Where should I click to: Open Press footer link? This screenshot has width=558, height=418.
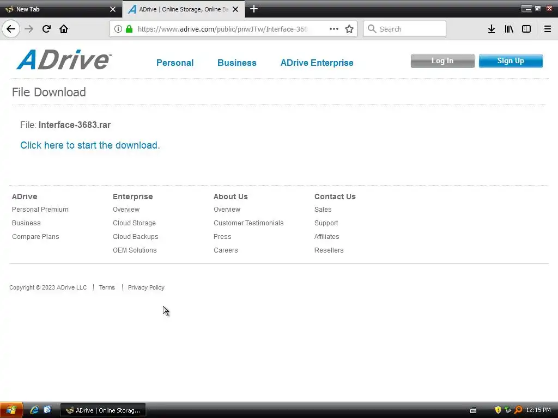coord(222,236)
